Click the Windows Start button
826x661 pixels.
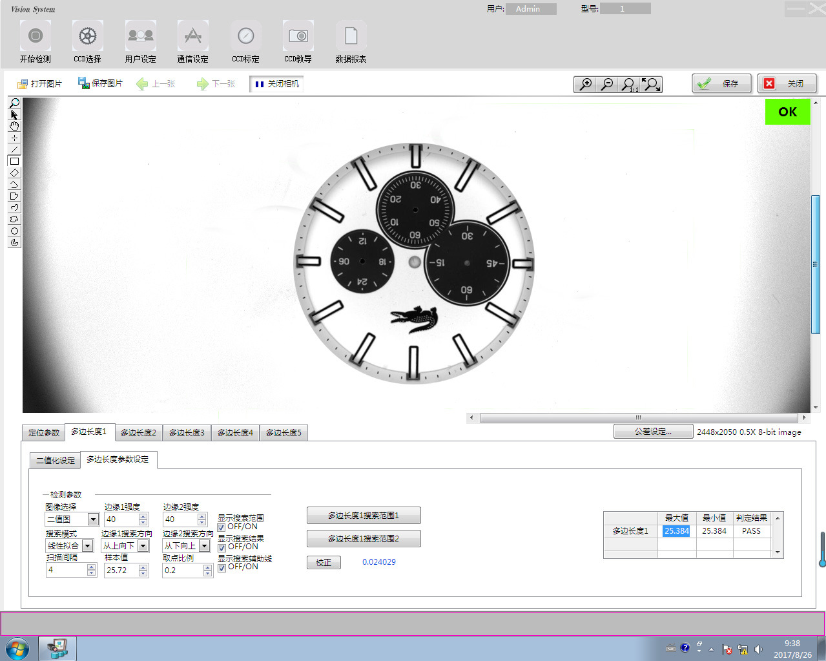(x=17, y=649)
